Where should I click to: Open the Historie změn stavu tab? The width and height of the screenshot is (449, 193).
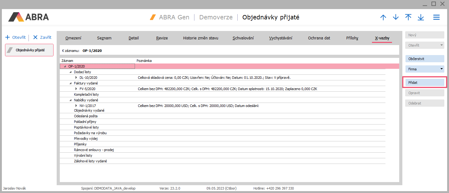(200, 38)
